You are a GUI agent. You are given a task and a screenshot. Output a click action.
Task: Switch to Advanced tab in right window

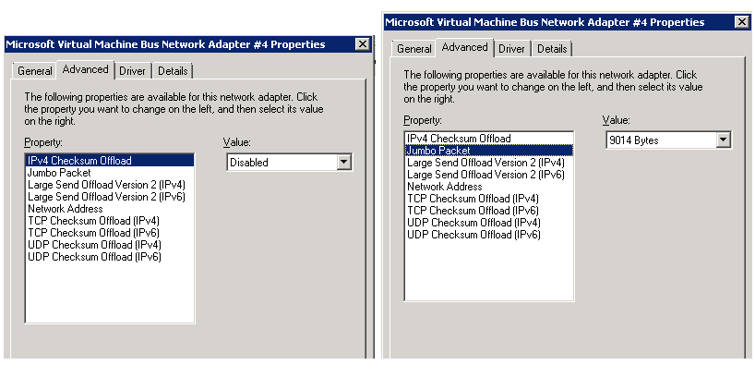pyautogui.click(x=464, y=47)
